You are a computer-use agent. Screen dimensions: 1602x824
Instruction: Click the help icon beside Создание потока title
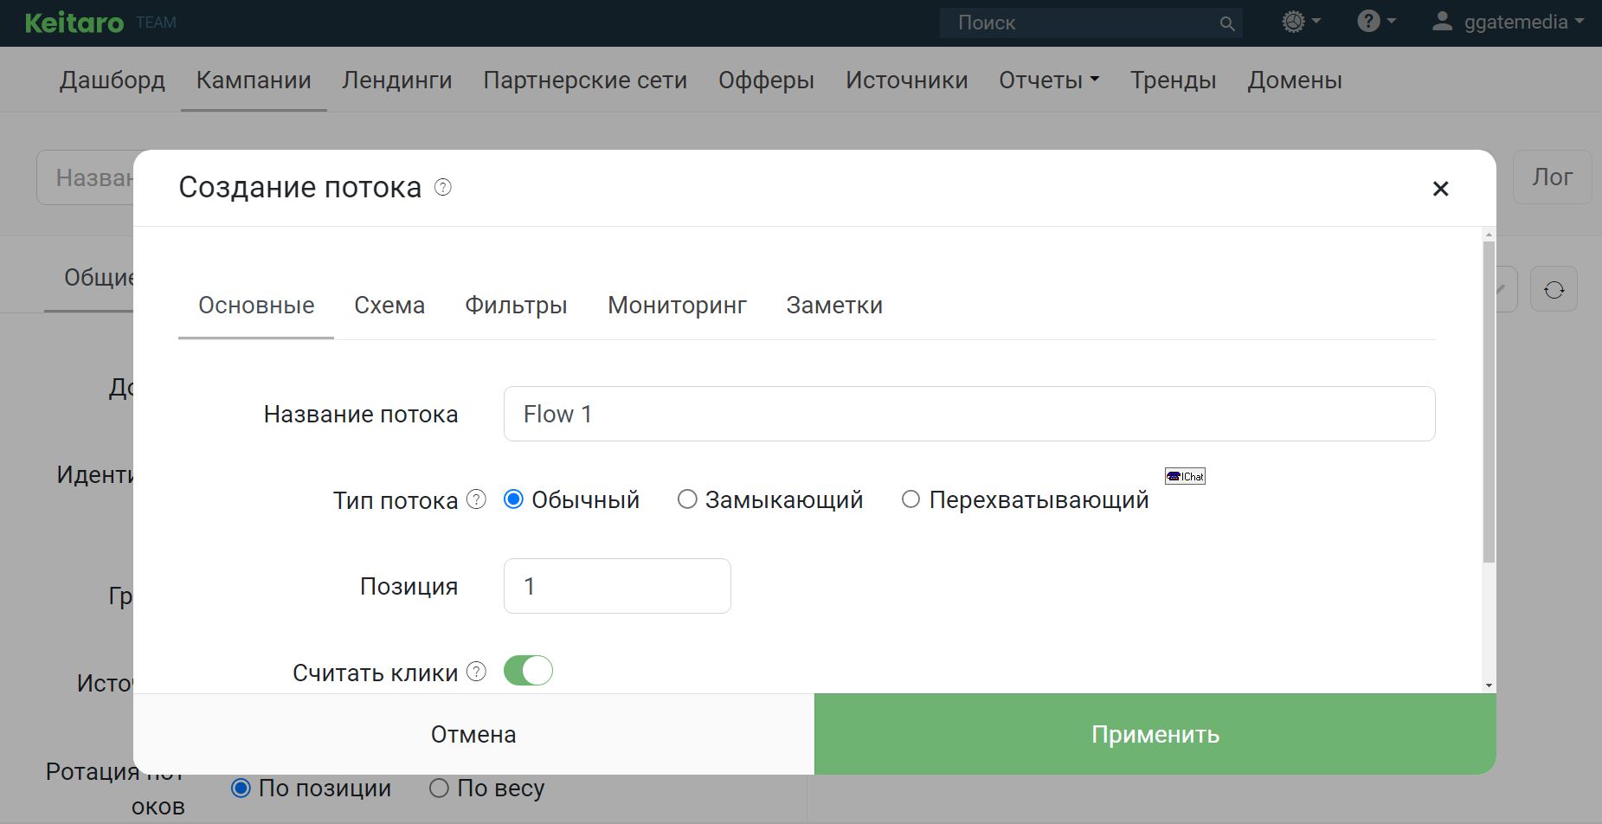[x=442, y=187]
